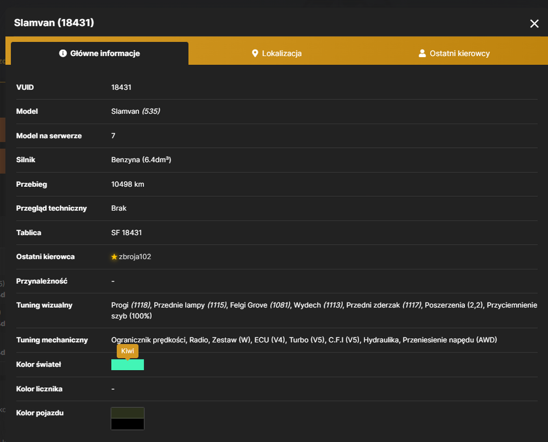
Task: Click the plate number SF 18431
Action: tap(127, 233)
